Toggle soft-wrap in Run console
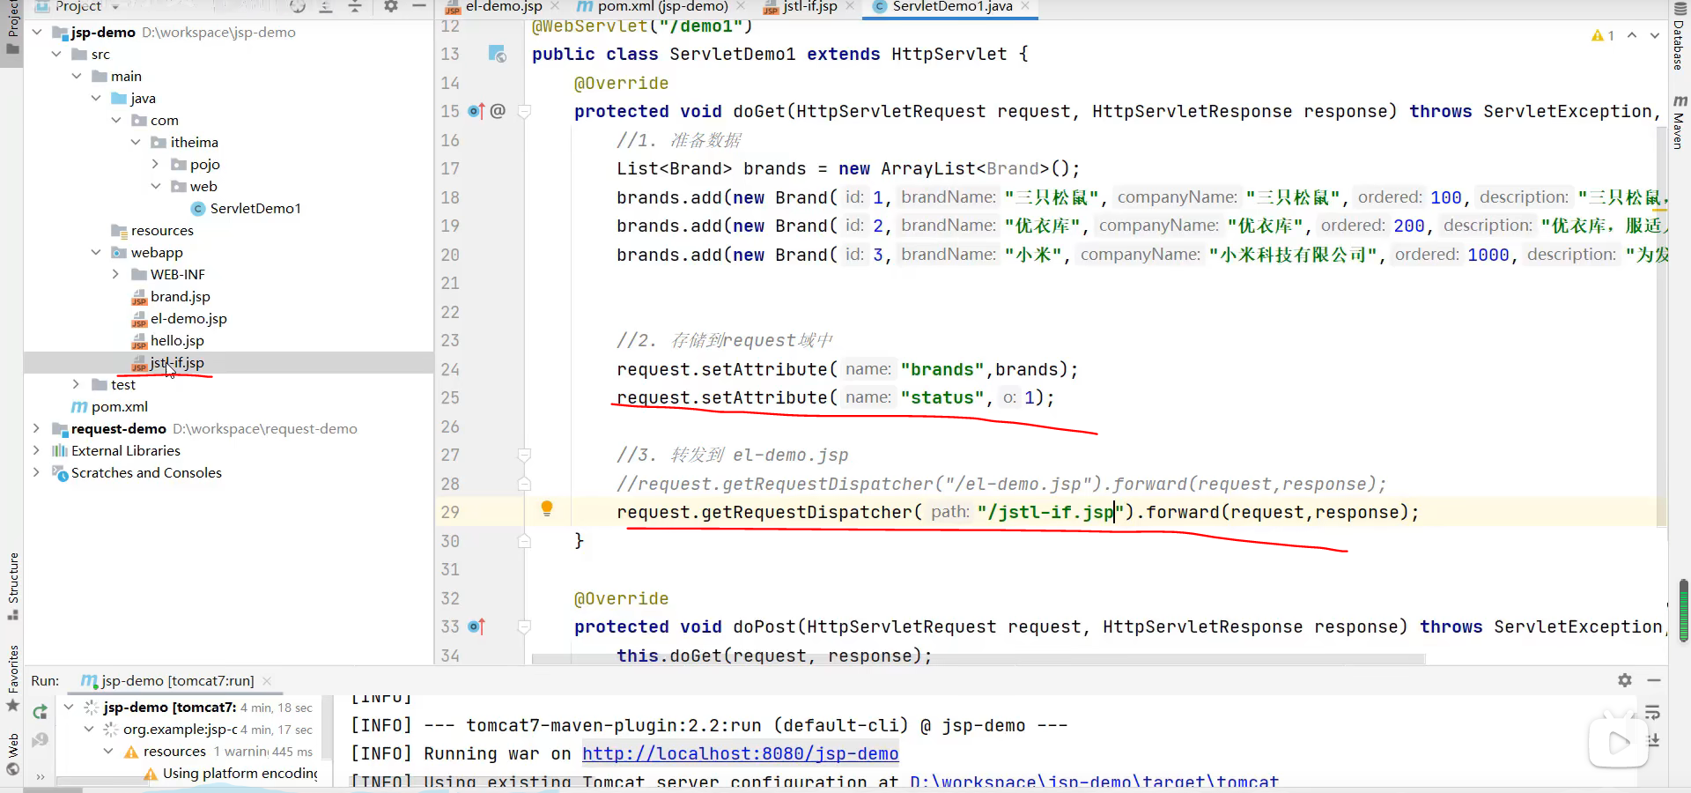This screenshot has width=1691, height=793. [x=1653, y=712]
